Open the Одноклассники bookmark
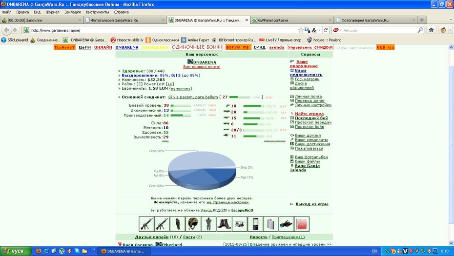Screen dimensions: 454x256 pyautogui.click(x=162, y=40)
